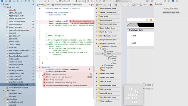Select Safe Area in document outline
Image resolution: width=188 pixels, height=106 pixels.
pos(110,51)
